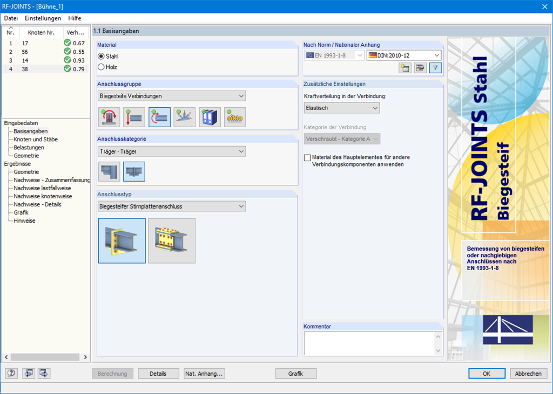The height and width of the screenshot is (394, 553).
Task: Toggle the national annex filter icon
Action: 436,68
